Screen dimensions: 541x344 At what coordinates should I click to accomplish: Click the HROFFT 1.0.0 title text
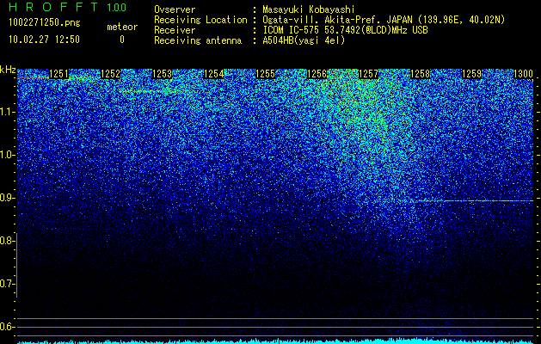point(67,7)
